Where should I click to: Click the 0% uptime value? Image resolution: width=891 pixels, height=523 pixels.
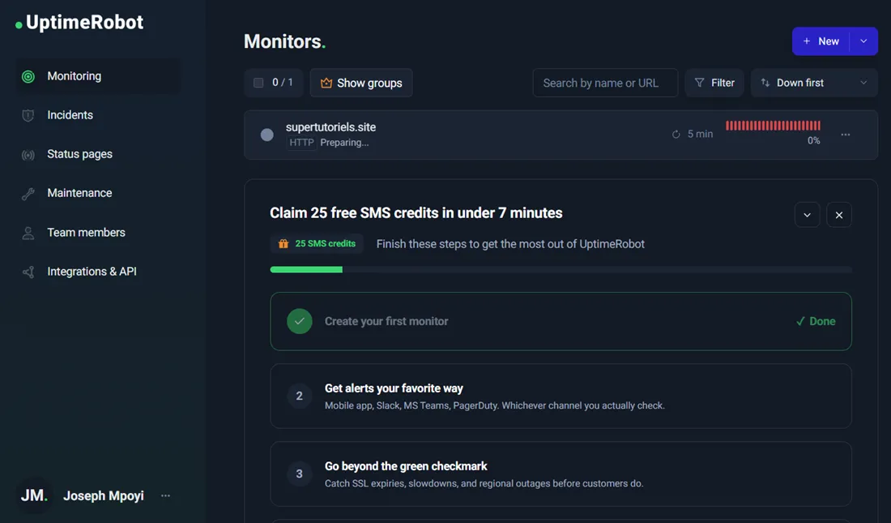point(814,140)
